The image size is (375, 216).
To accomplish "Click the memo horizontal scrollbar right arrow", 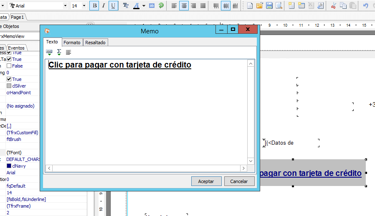I will tap(243, 168).
